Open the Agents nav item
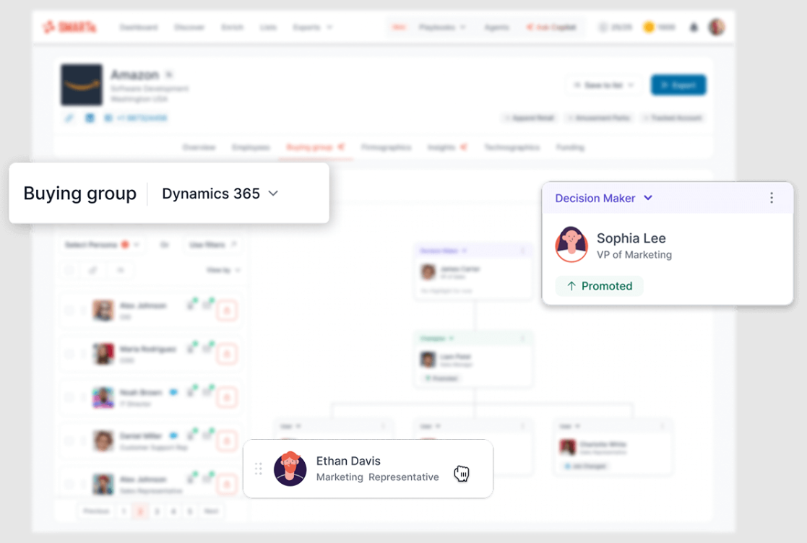 click(496, 27)
